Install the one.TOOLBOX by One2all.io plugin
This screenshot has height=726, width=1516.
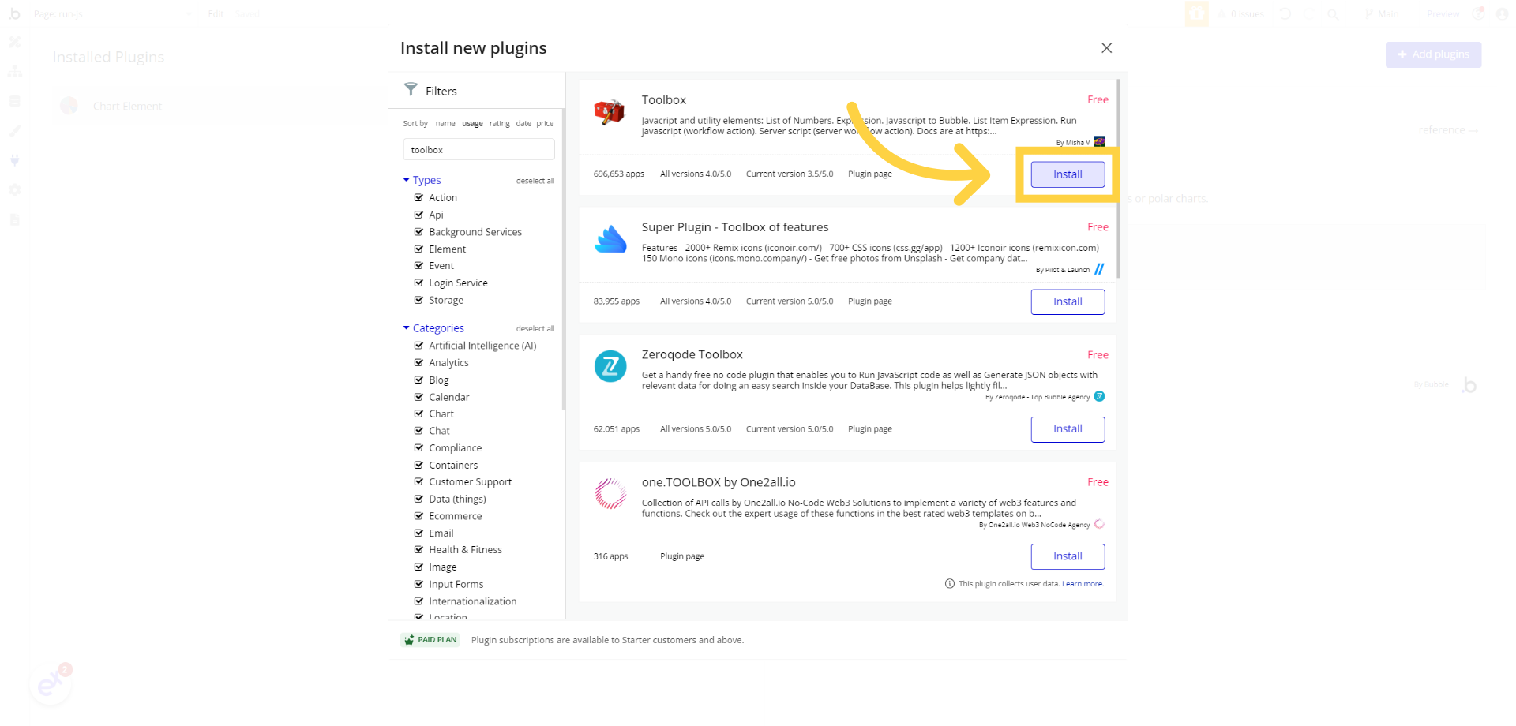[x=1068, y=556]
